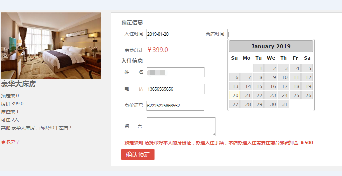Select January 12 in the calendar
The image size is (342, 176).
pyautogui.click(x=307, y=77)
